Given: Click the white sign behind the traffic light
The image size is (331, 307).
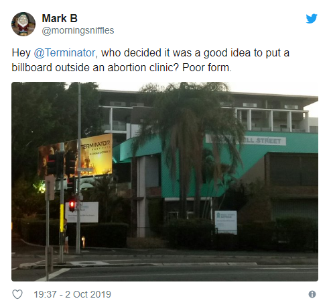Looking at the screenshot, I should (82, 212).
